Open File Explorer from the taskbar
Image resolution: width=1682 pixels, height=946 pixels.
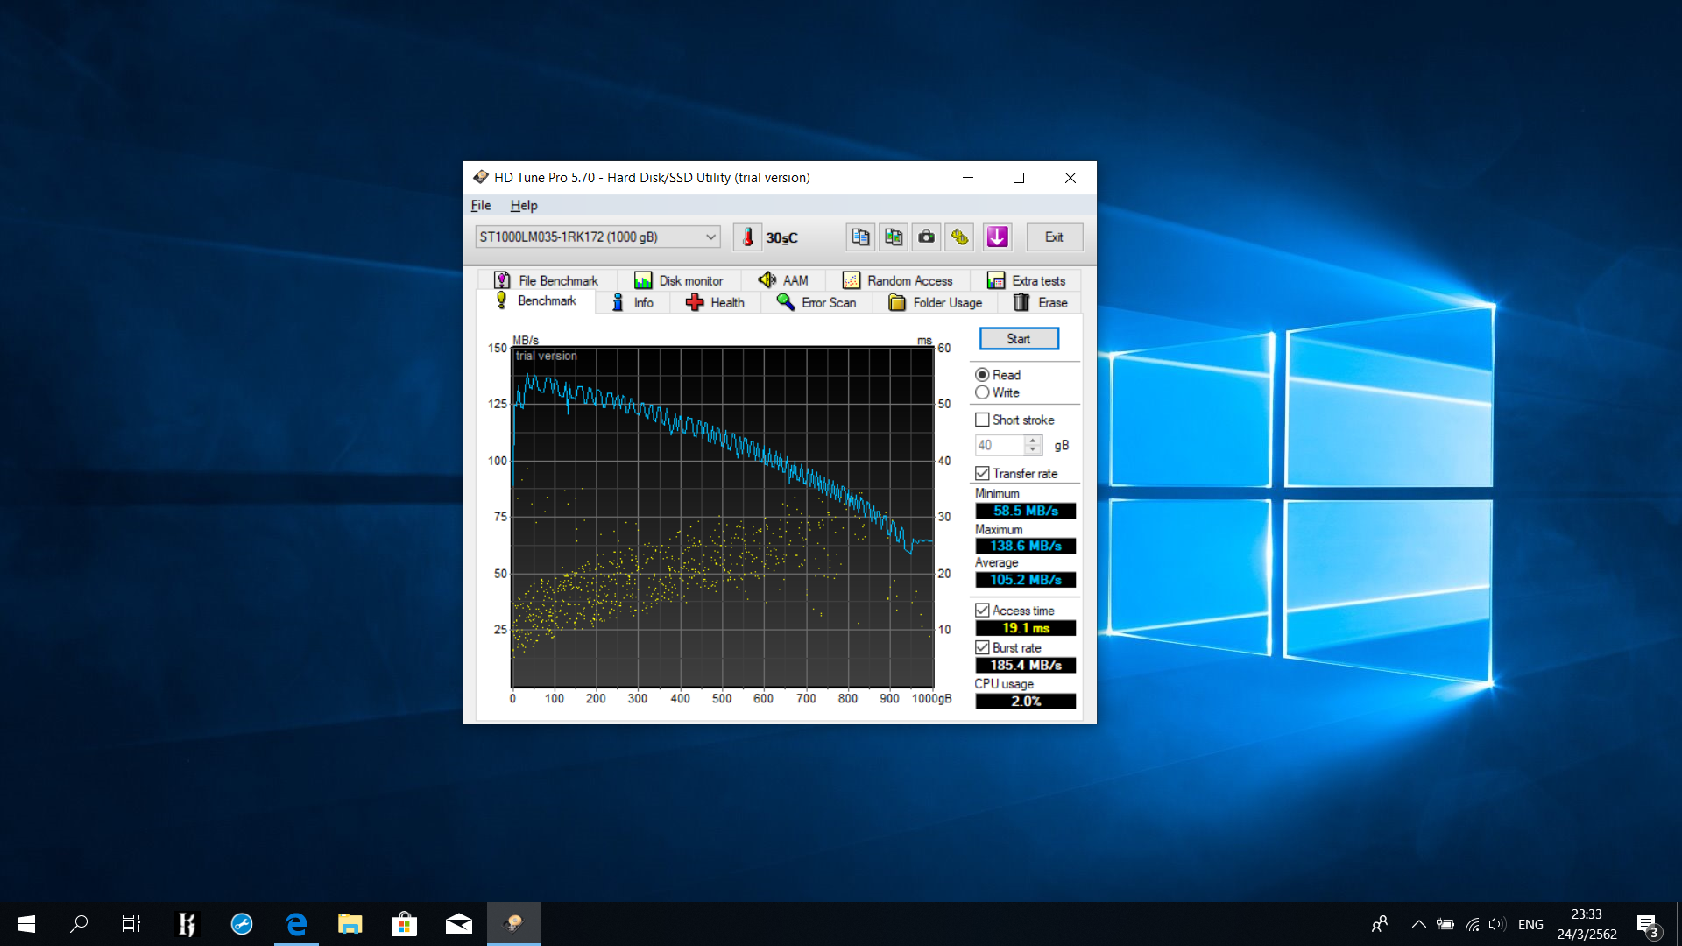[350, 924]
